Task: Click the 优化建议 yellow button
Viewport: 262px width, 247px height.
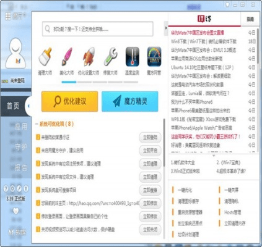Action: [x=69, y=101]
